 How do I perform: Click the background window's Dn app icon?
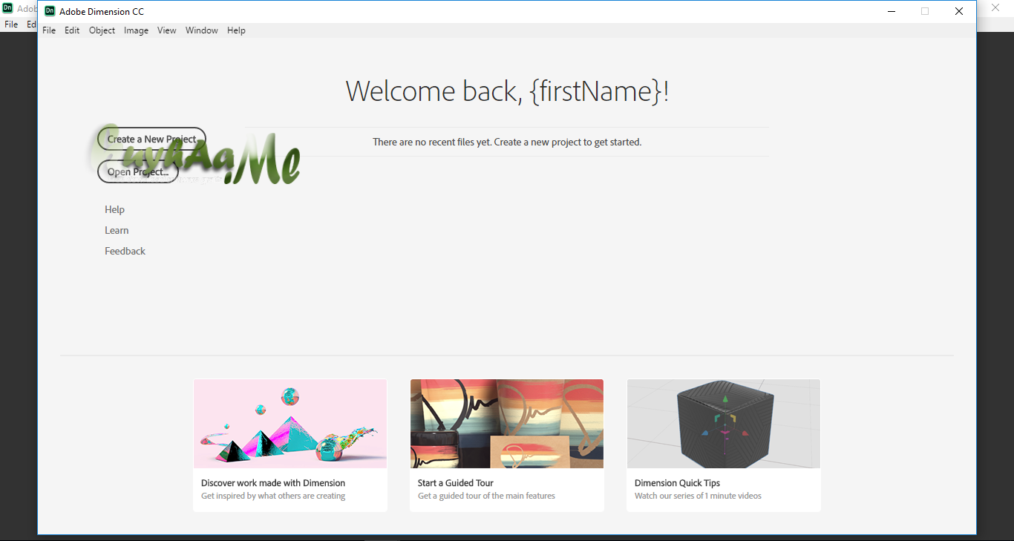(x=7, y=8)
